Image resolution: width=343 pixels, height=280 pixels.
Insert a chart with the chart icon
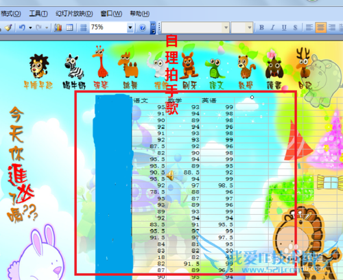tap(58, 27)
